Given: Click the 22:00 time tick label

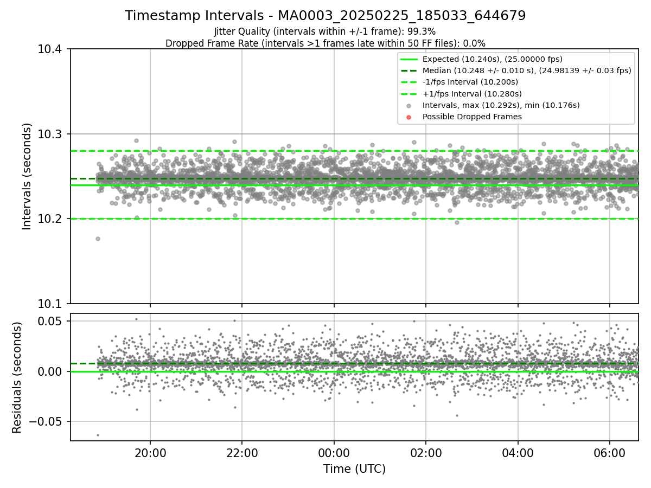Looking at the screenshot, I should [x=242, y=452].
